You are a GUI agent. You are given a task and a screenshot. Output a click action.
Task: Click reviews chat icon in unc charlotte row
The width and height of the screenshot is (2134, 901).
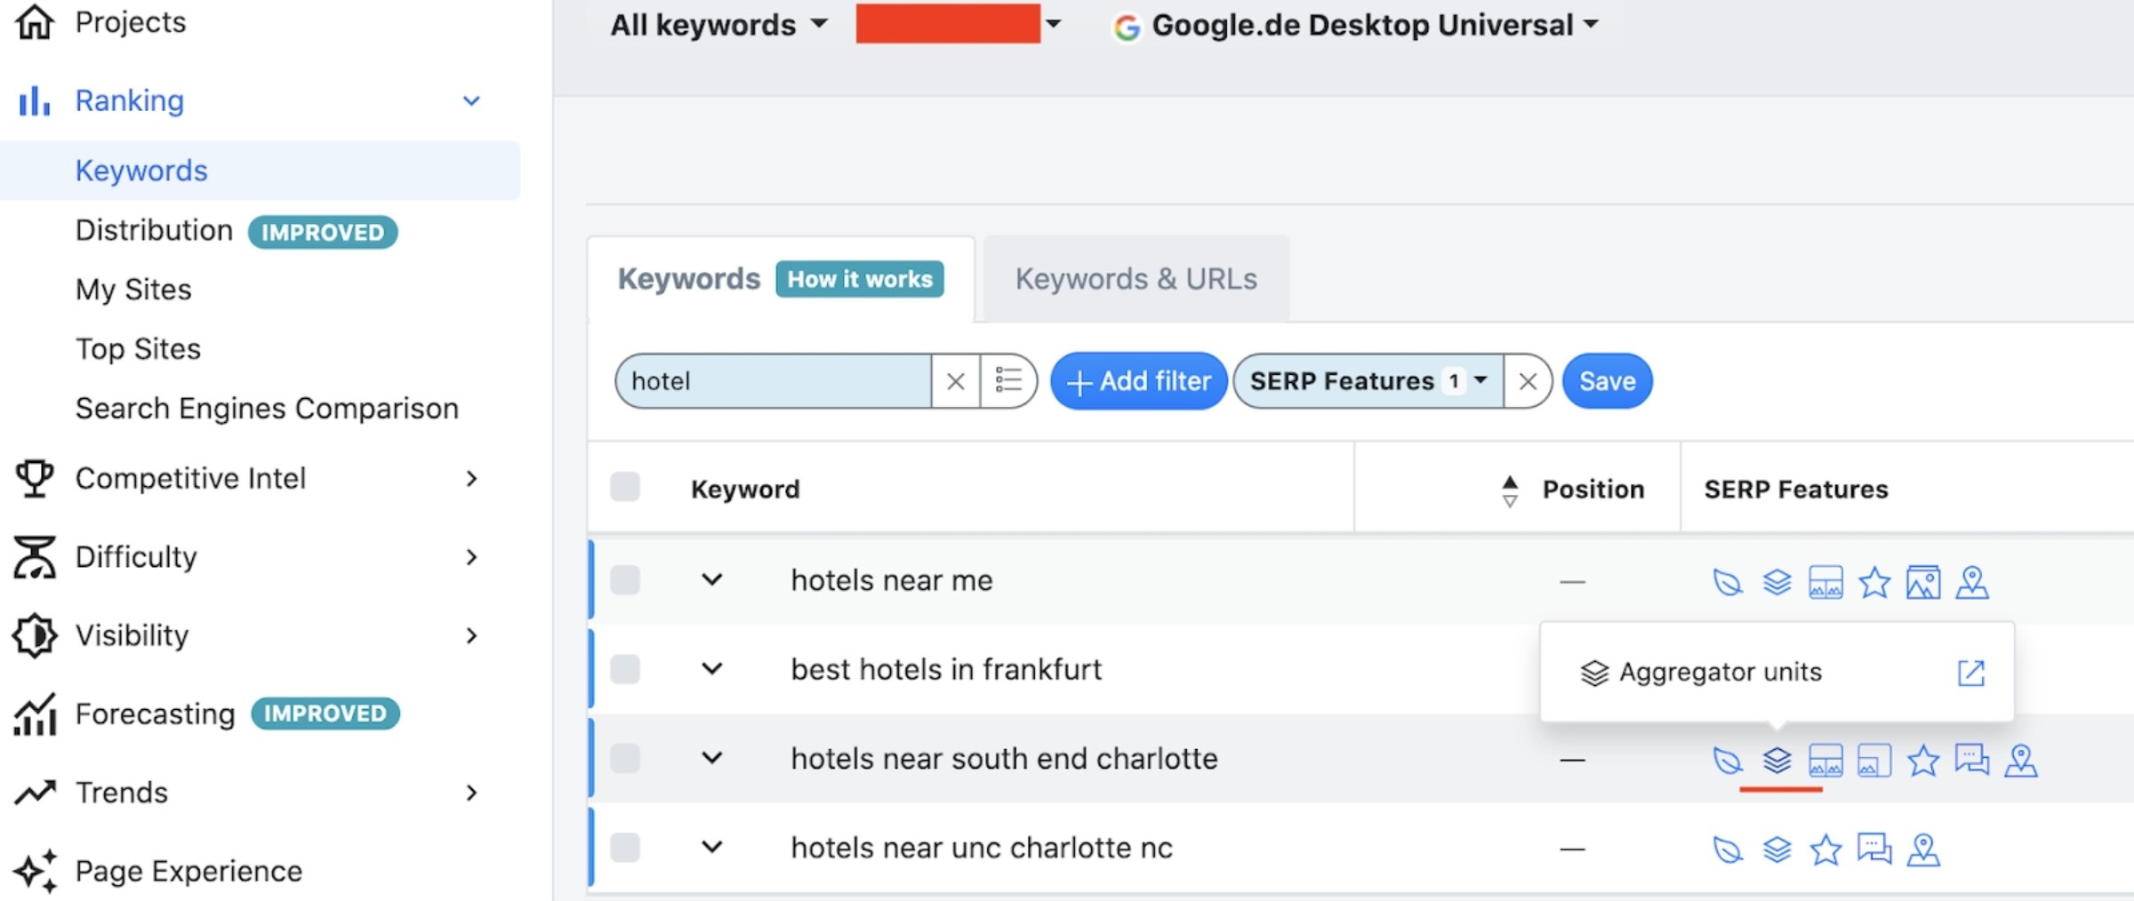[x=1874, y=849]
